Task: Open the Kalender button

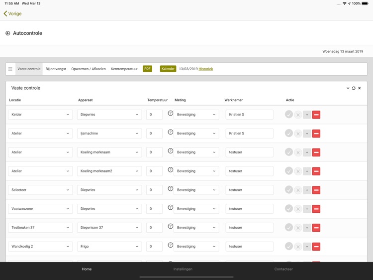Action: [168, 69]
